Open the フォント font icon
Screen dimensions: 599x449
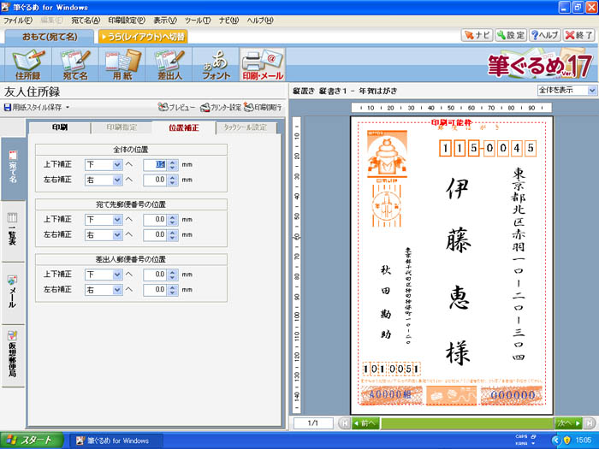click(x=216, y=64)
